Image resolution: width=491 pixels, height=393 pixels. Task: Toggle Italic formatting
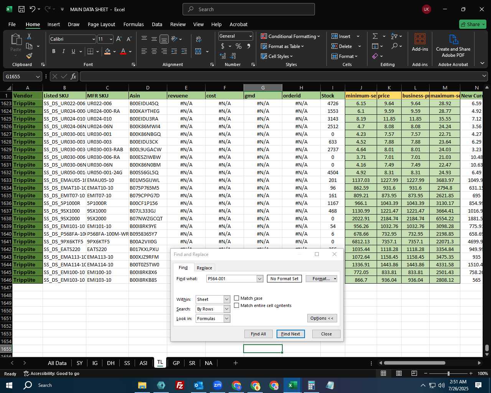tap(63, 51)
